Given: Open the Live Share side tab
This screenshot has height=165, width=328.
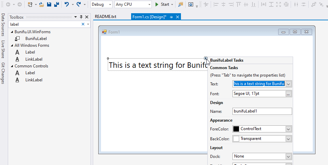Looking at the screenshot, I should [x=3, y=49].
